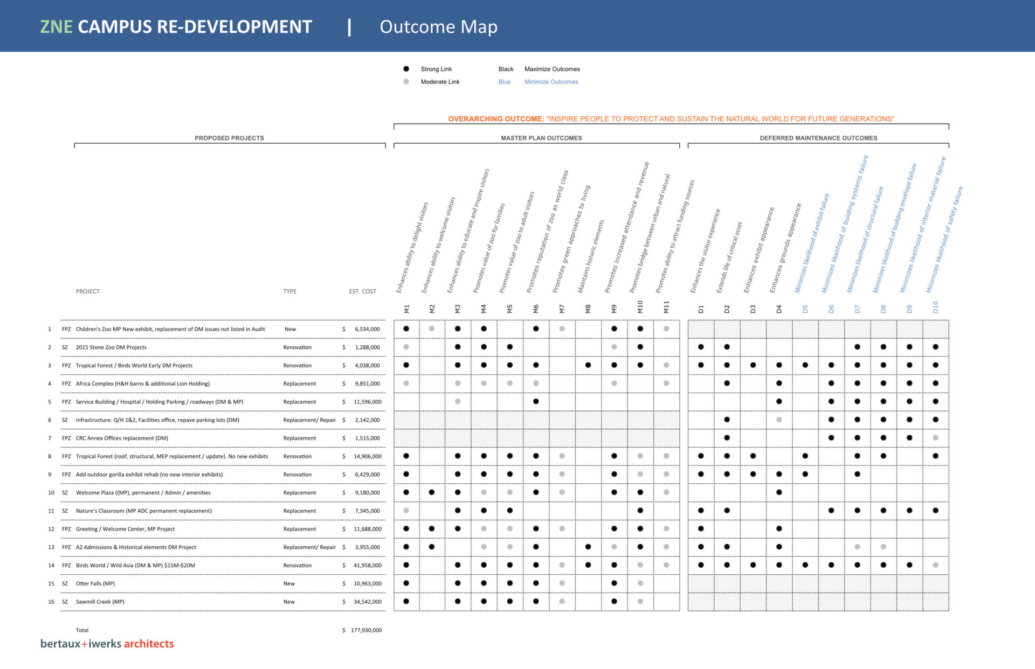Click 'A2 Admissions & Historical elements DM Project'
The height and width of the screenshot is (669, 1035).
pyautogui.click(x=136, y=547)
